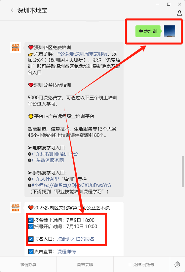Click the checkbox before 报名截止时间
185x272 pixels.
click(x=31, y=220)
